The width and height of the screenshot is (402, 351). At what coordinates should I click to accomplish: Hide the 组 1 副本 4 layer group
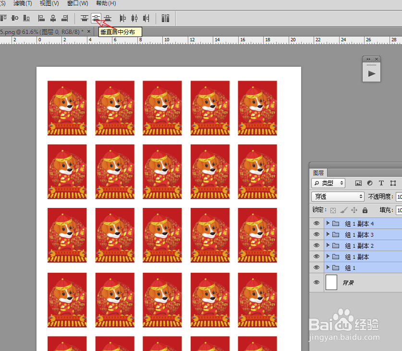[317, 223]
